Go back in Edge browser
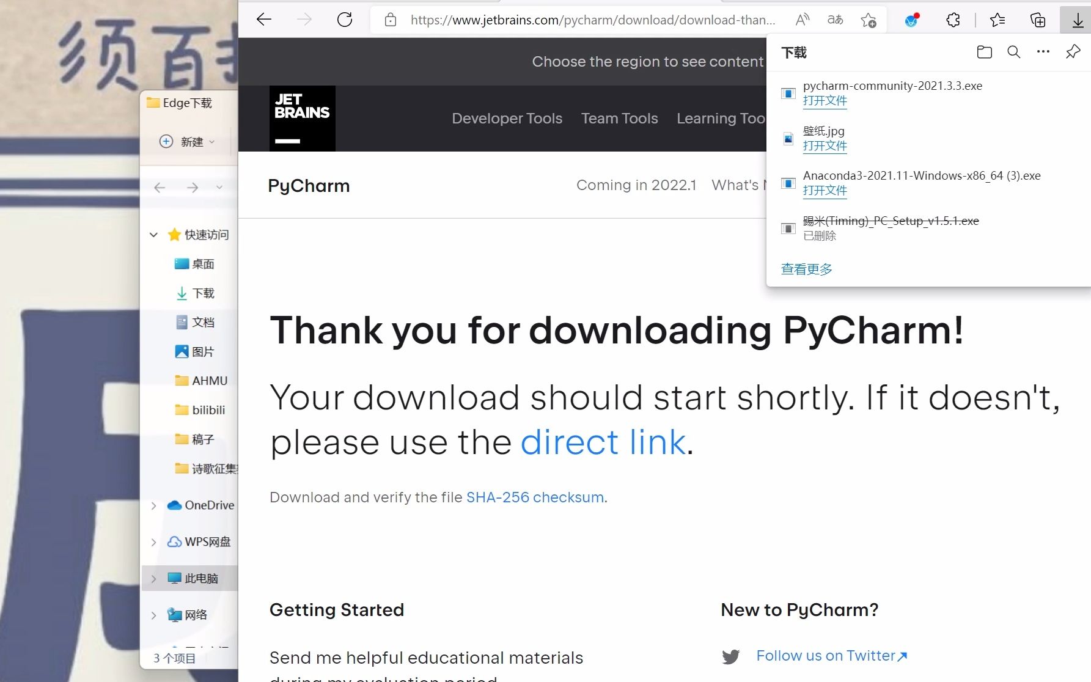Viewport: 1091px width, 682px height. [264, 20]
